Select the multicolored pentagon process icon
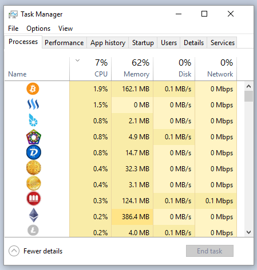 pyautogui.click(x=34, y=136)
